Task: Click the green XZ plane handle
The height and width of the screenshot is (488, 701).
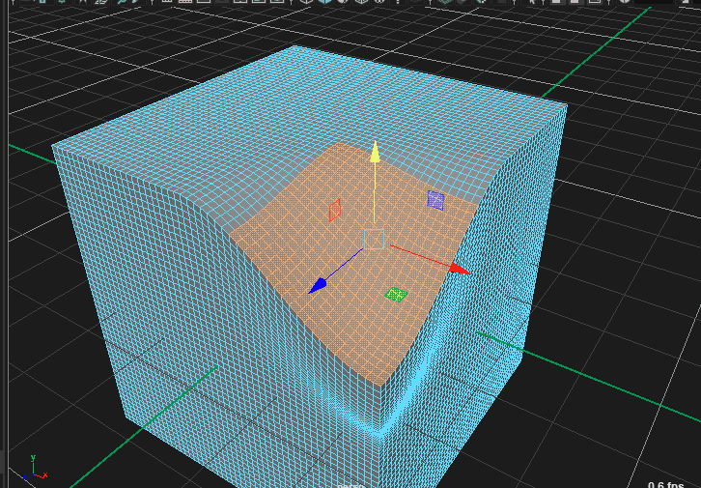Action: tap(396, 295)
